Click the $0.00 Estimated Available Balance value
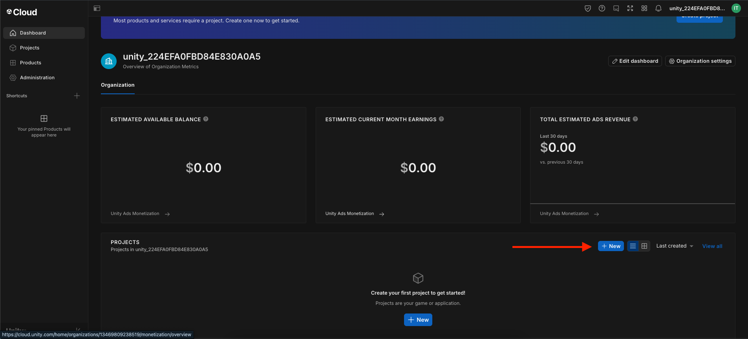748x339 pixels. (203, 168)
